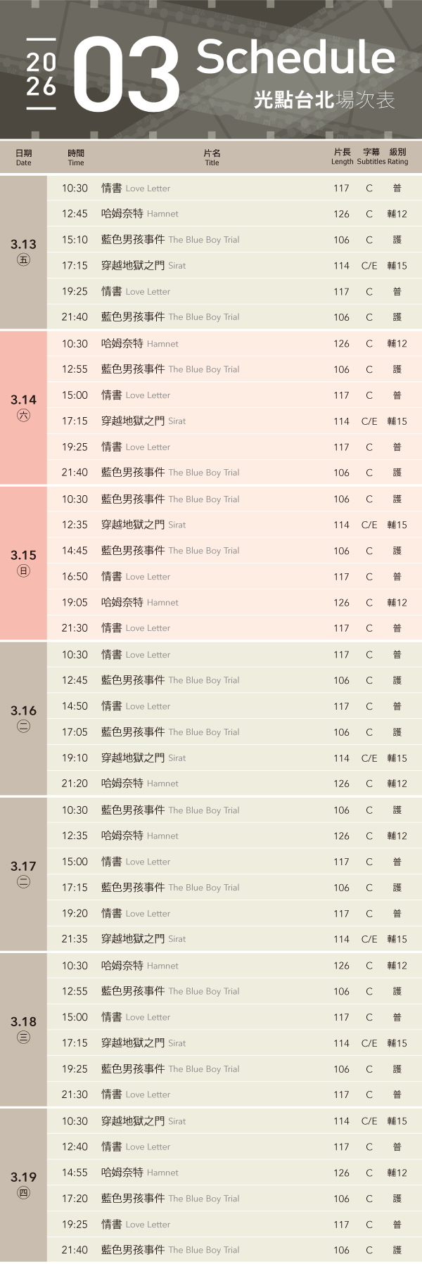422x1264 pixels.
Task: Pick the 3.19 14:55 Hamnet screening
Action: (140, 1173)
